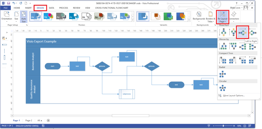Click the Save icon in quick access toolbar
This screenshot has width=262, height=129.
coord(9,3)
